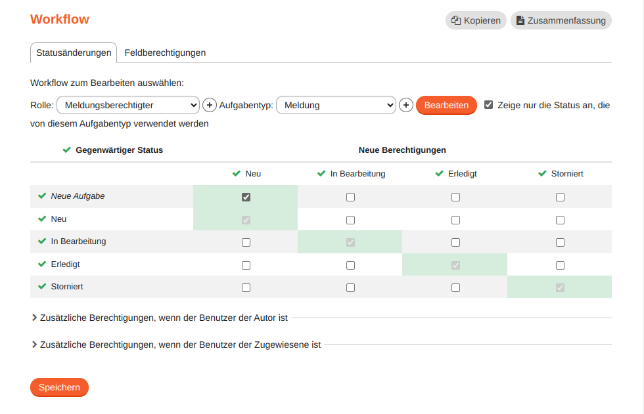
Task: Click the Speichern button to save
Action: [59, 387]
